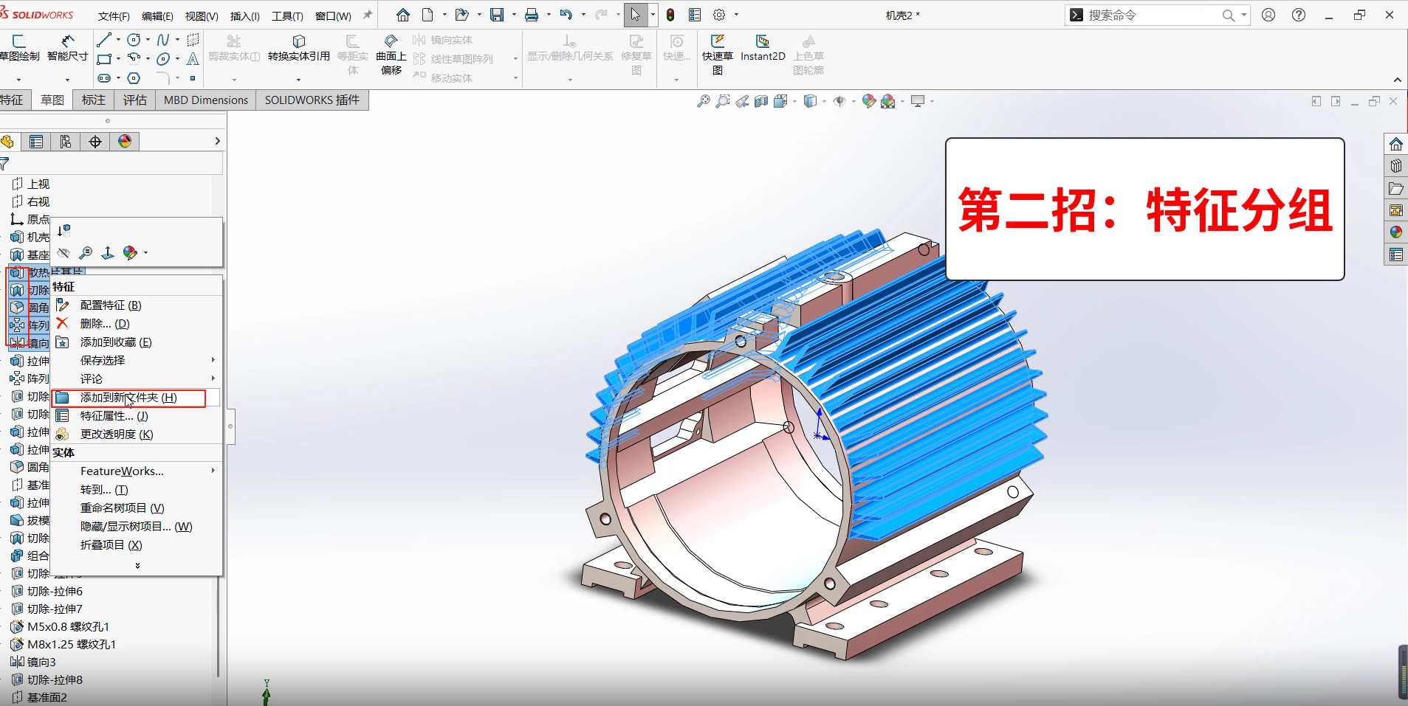Toggle the pin icon beside the 窗口 menu

(368, 15)
